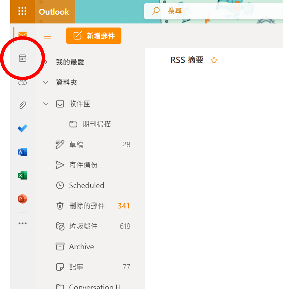Collapse the 收件匣 inbox subfolders
283x289 pixels.
(46, 104)
